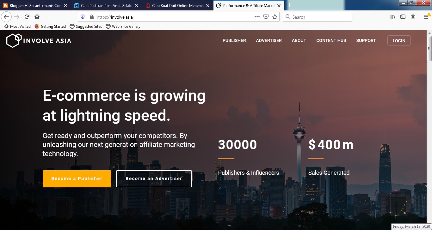Open the Firefox hamburger menu
The width and height of the screenshot is (432, 230).
426,17
